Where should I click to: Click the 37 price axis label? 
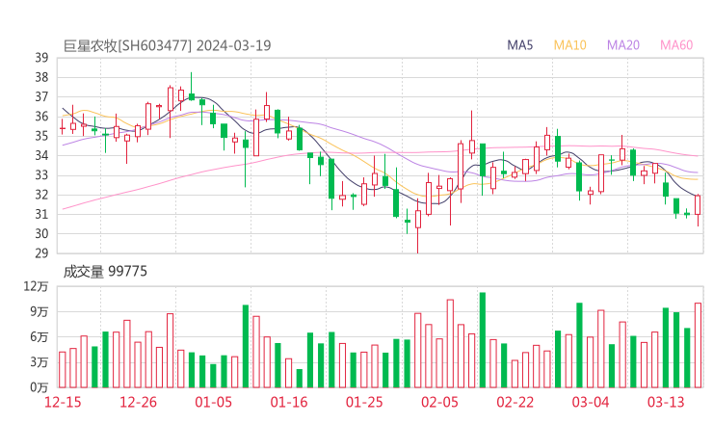pos(41,97)
